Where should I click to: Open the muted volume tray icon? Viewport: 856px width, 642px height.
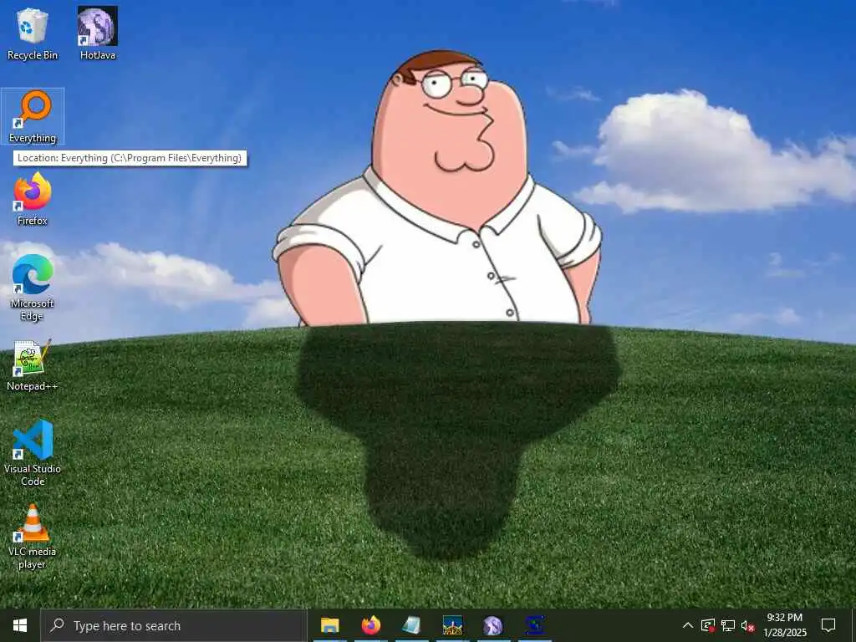tap(747, 625)
